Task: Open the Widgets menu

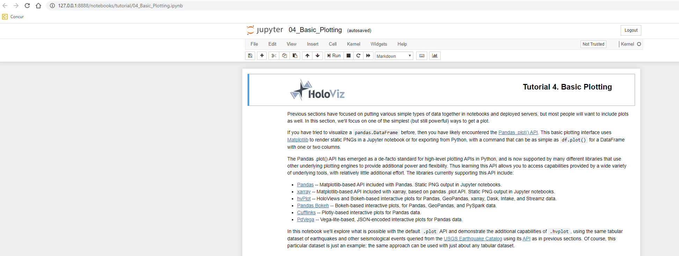Action: pyautogui.click(x=379, y=44)
